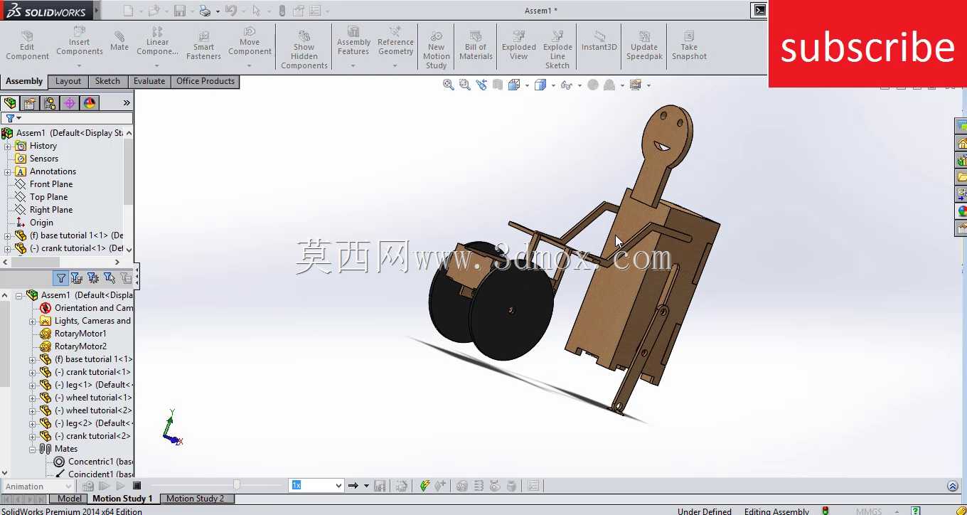Switch to the Layout tab

pyautogui.click(x=68, y=81)
